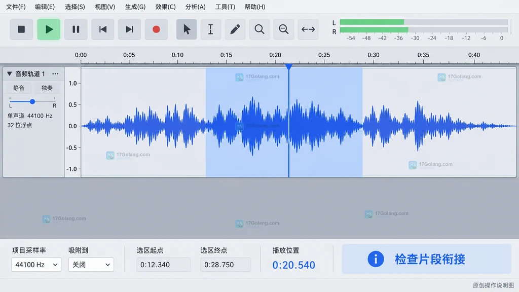
Task: Click the L/R pan slider handle
Action: pos(32,101)
